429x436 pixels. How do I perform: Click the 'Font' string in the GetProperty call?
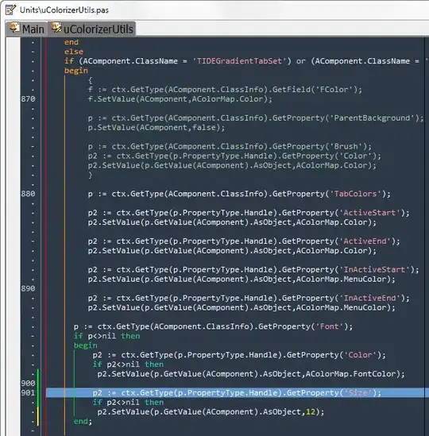click(330, 326)
